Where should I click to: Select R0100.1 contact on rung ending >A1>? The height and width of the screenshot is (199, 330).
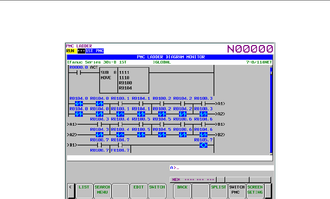click(x=120, y=103)
